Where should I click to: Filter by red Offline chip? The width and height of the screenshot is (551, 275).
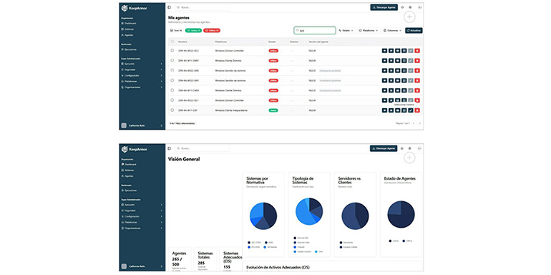pos(212,31)
